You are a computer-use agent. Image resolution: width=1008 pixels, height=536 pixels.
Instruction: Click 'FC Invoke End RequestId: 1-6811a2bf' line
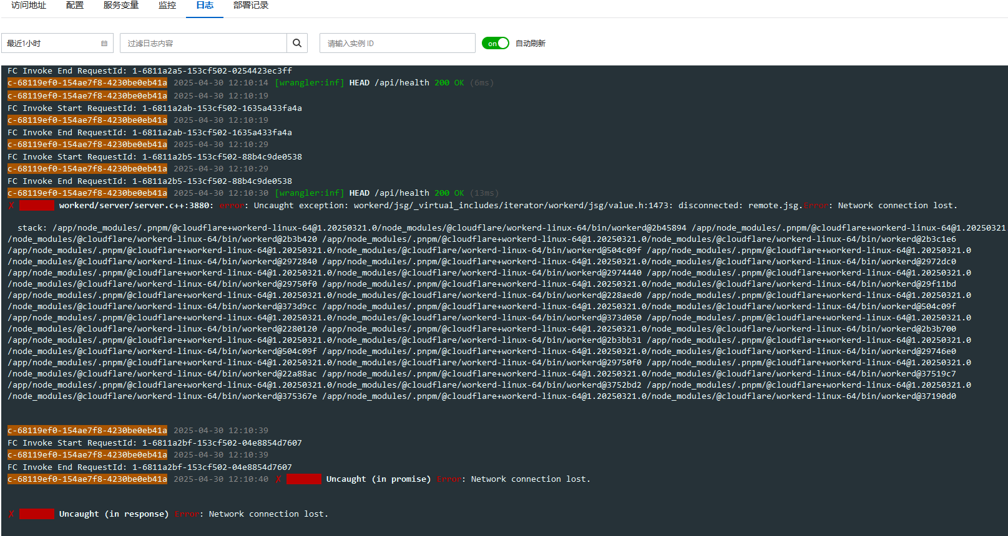tap(150, 467)
